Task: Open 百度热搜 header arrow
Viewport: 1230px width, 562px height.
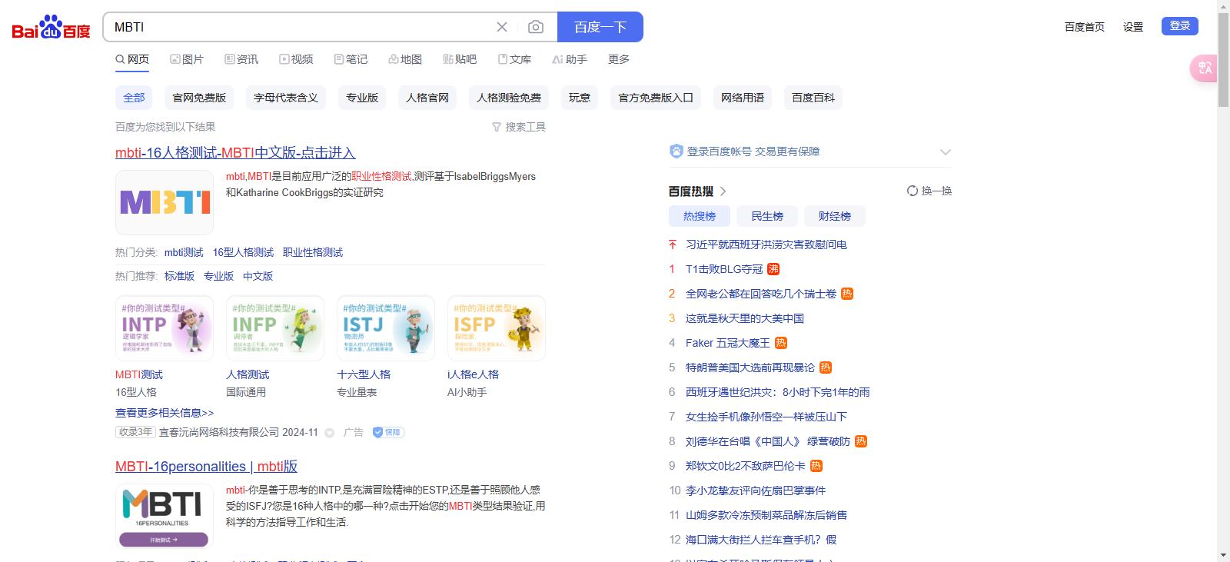Action: [723, 191]
